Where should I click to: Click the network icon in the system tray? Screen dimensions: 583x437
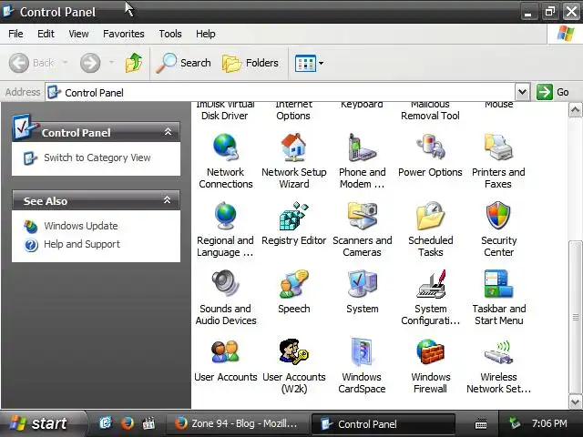click(515, 422)
